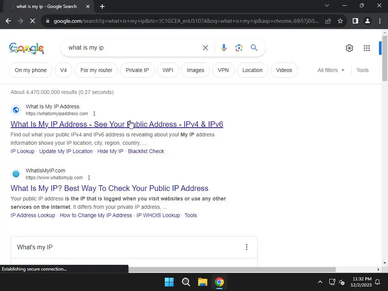The image size is (388, 291).
Task: Open the IP Address Lookup sitelink
Action: 33,215
